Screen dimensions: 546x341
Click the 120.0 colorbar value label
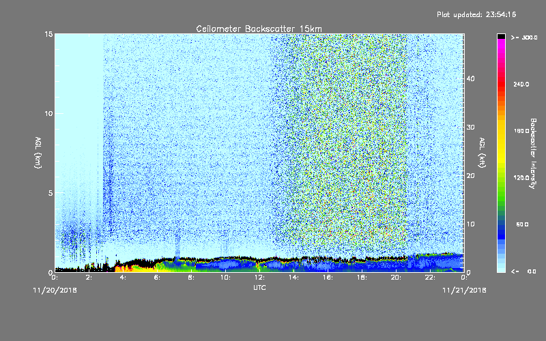click(x=521, y=178)
